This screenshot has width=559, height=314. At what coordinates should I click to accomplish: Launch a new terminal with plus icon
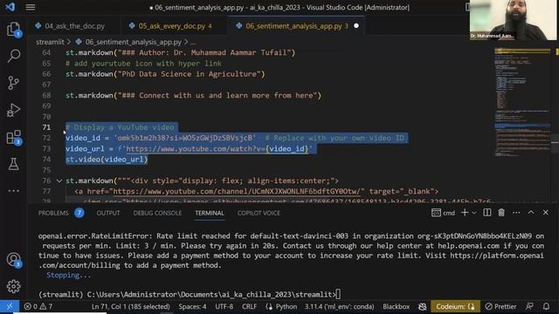point(465,213)
